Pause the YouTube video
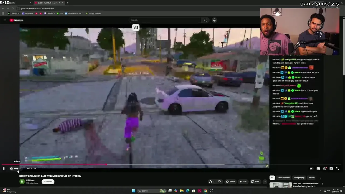The height and width of the screenshot is (194, 345). click(4, 168)
